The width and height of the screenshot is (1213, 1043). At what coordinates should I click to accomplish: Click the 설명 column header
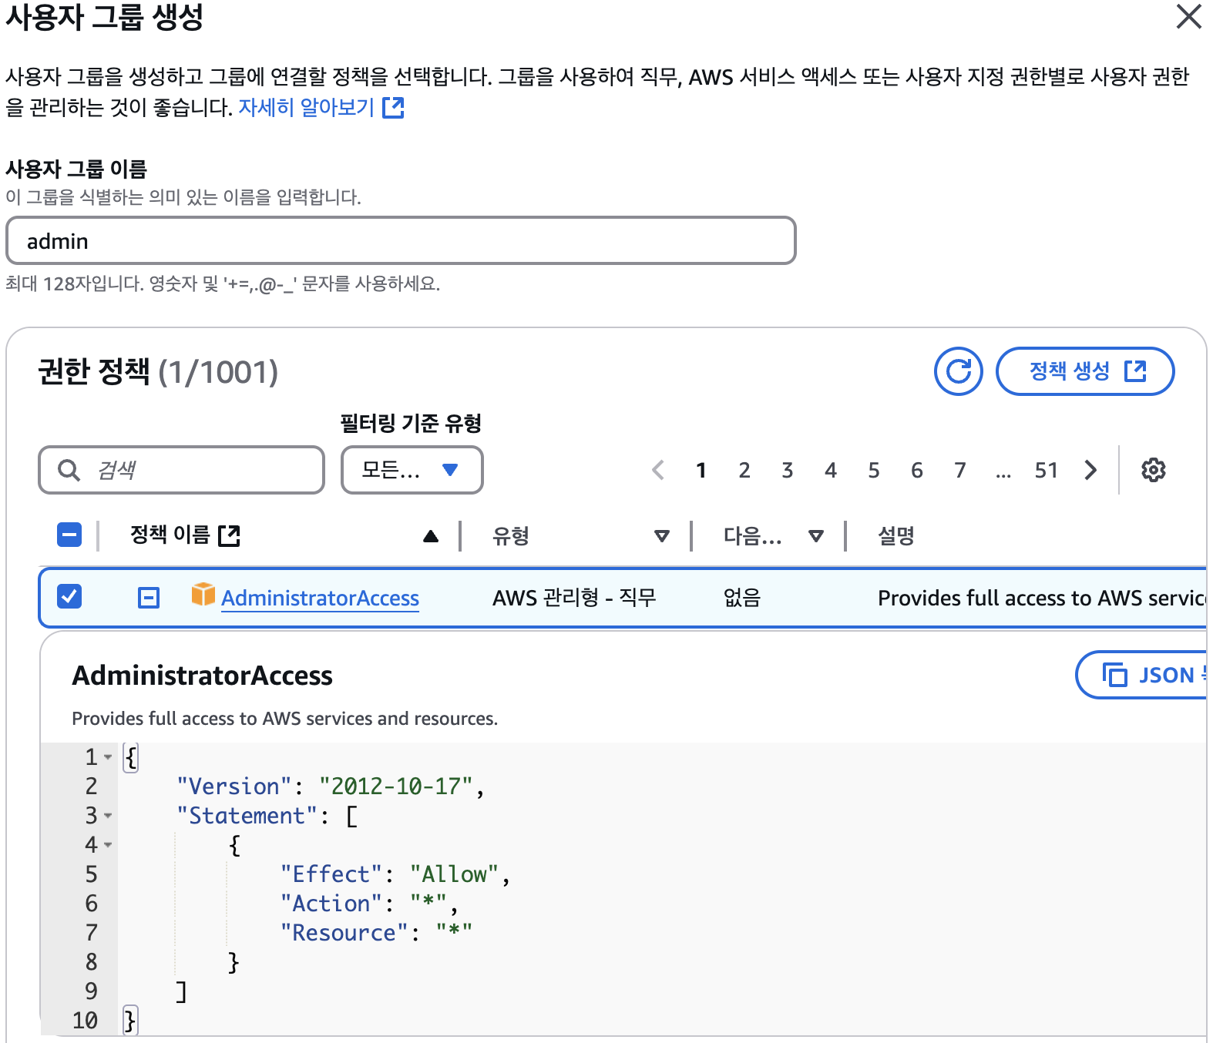click(895, 535)
